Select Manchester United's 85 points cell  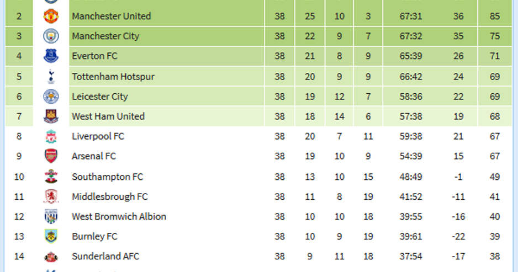coord(495,16)
